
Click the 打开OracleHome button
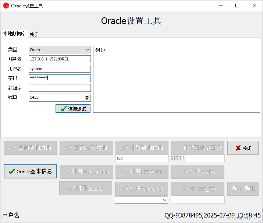click(x=86, y=172)
